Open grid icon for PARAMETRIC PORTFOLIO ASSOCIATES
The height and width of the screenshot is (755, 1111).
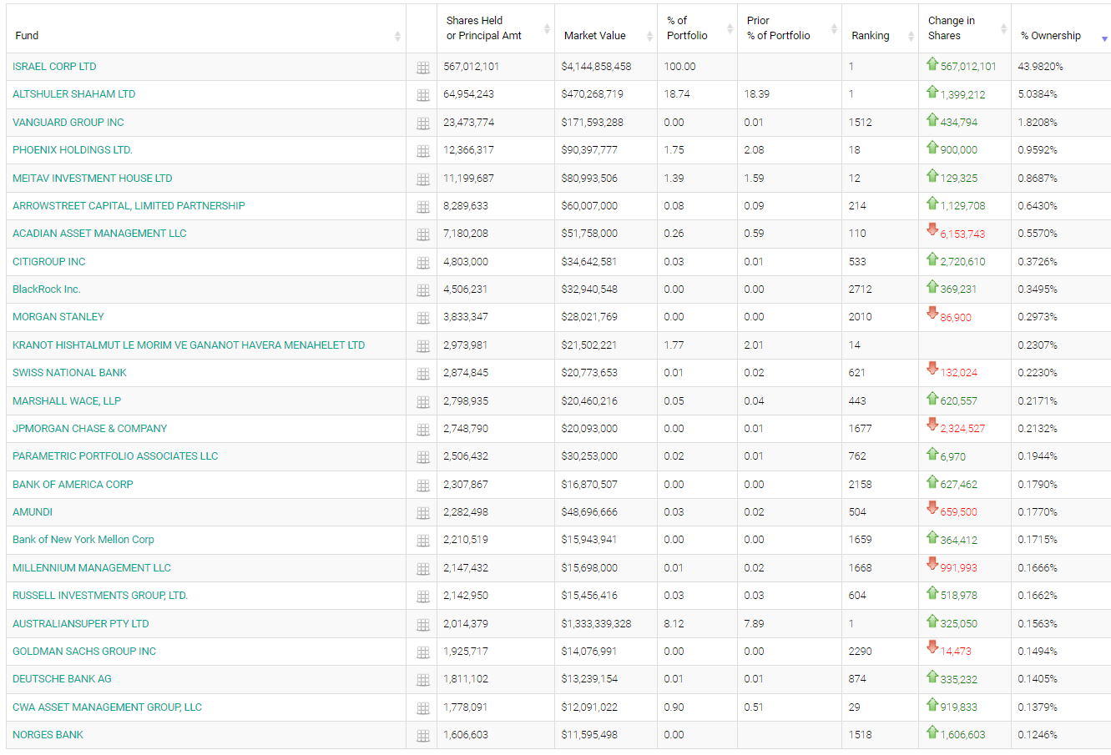click(423, 457)
